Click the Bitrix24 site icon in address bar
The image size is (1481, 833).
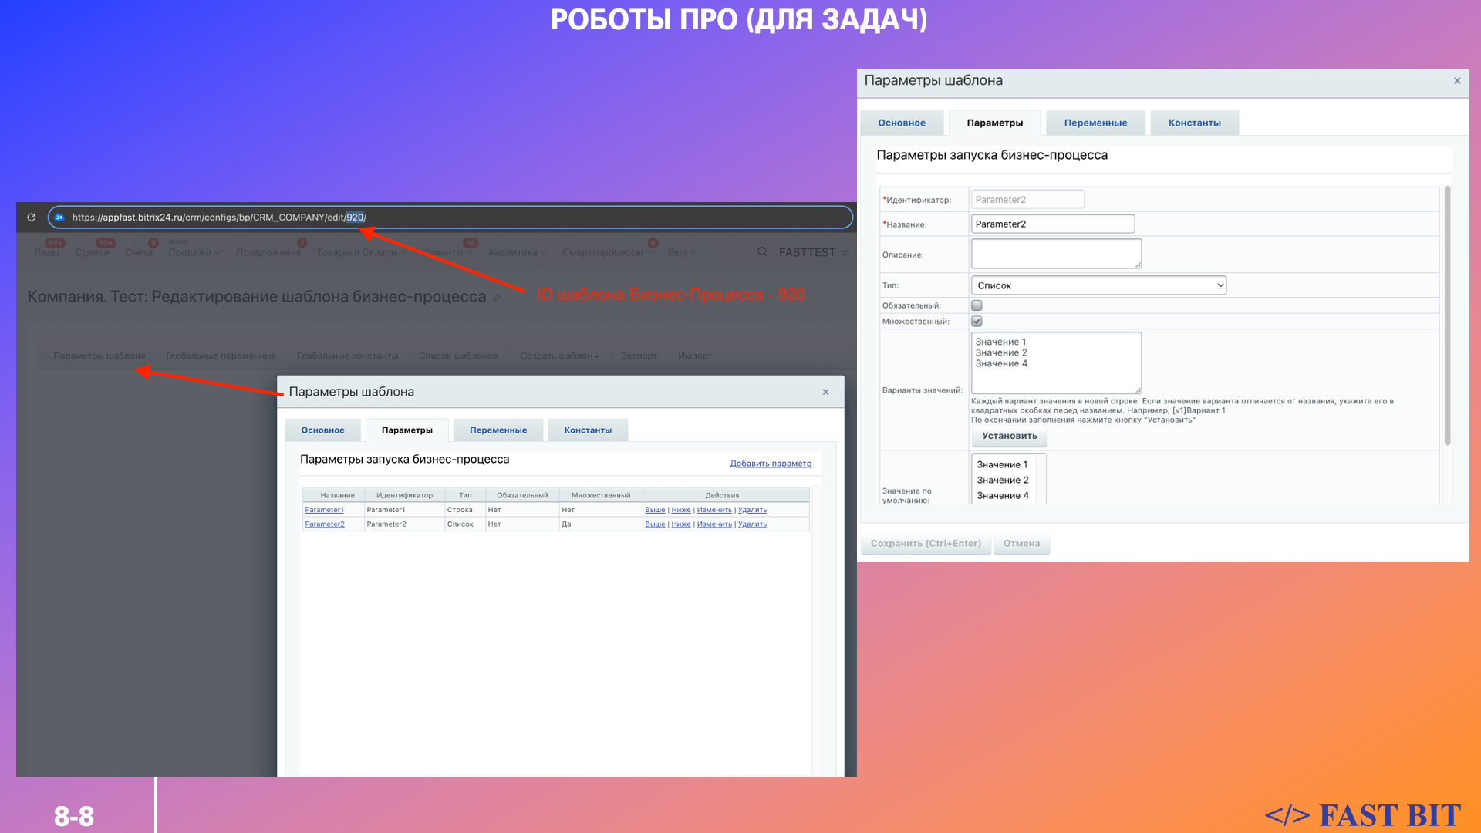(x=59, y=218)
